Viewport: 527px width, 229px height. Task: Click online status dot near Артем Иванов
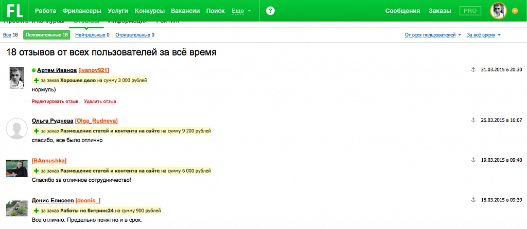click(x=33, y=70)
